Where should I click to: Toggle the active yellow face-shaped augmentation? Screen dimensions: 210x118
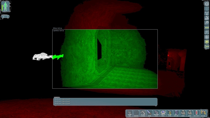(207, 42)
